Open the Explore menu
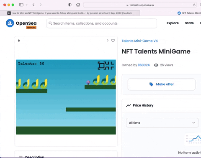This screenshot has height=158, width=201. click(173, 23)
